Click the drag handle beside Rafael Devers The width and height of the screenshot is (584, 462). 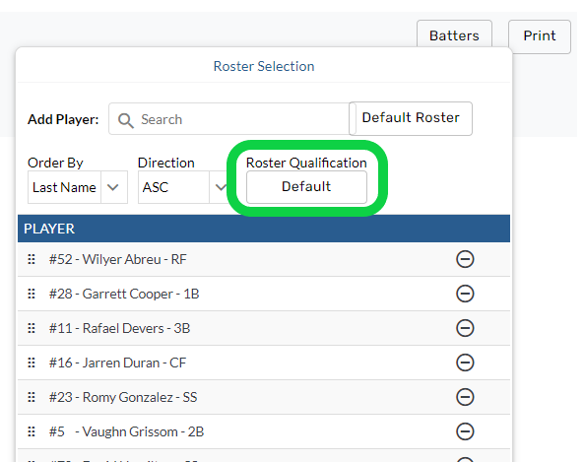pos(32,328)
